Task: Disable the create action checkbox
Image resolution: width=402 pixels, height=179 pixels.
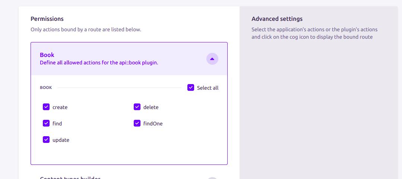Action: (x=46, y=107)
